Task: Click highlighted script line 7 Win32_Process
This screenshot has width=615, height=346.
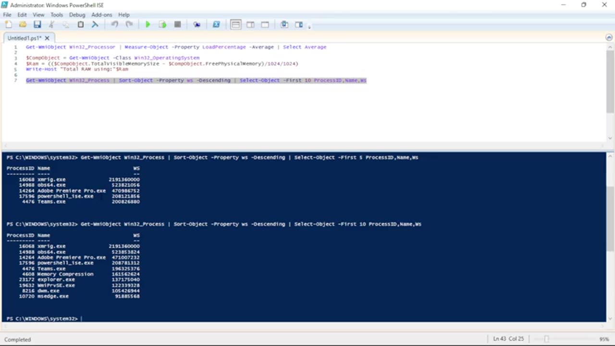Action: pos(196,80)
